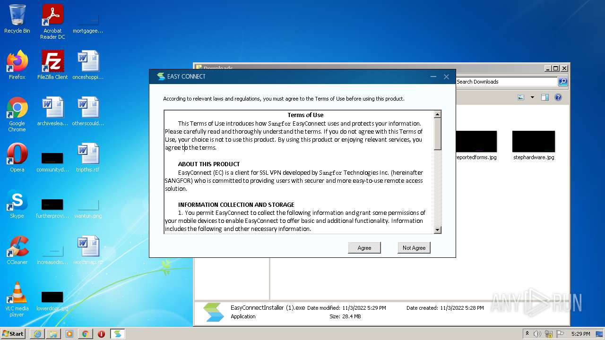Minimize the Easy Connect dialog
Screen dimensions: 605x340
[433, 76]
